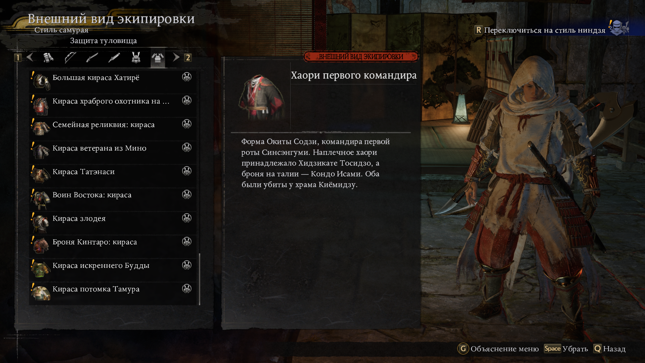This screenshot has height=363, width=645.
Task: Click the Кираса Татэнаси armor thumbnail
Action: (x=41, y=174)
